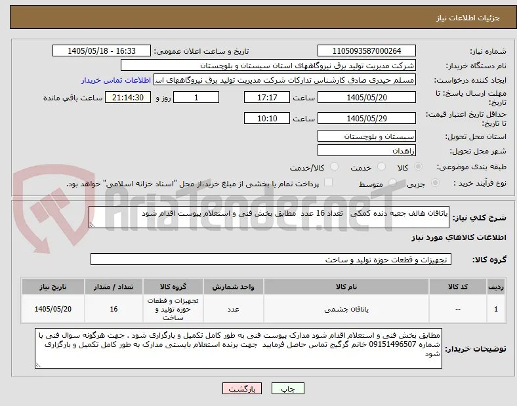
Task: Select the جزیی purchase type radio
Action: click(x=435, y=183)
